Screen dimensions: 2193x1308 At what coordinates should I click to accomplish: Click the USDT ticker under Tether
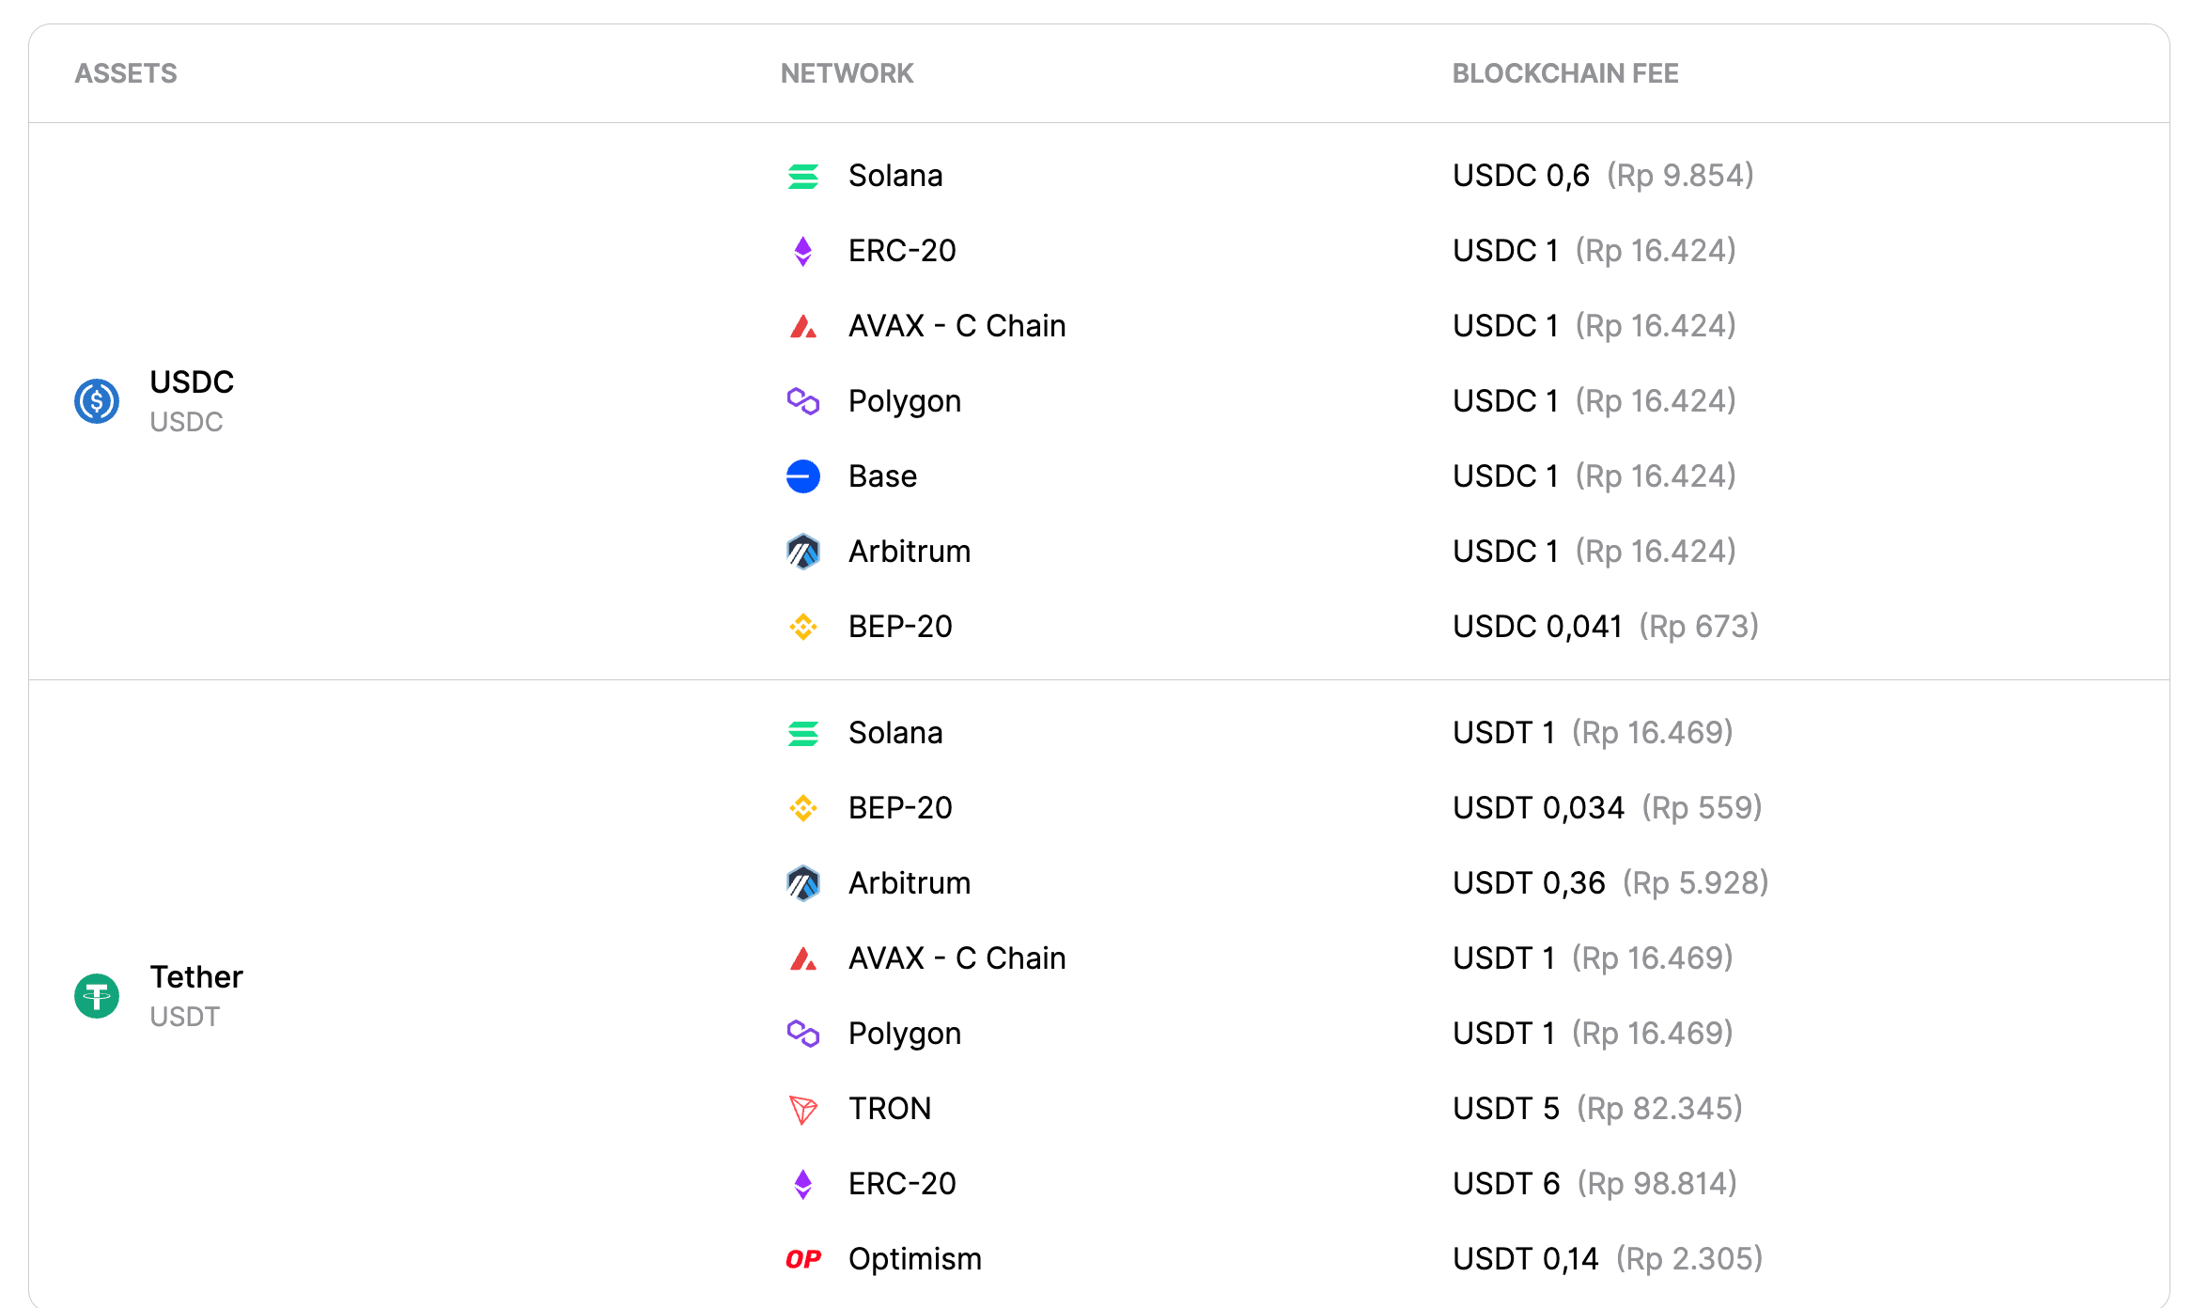[x=185, y=1017]
